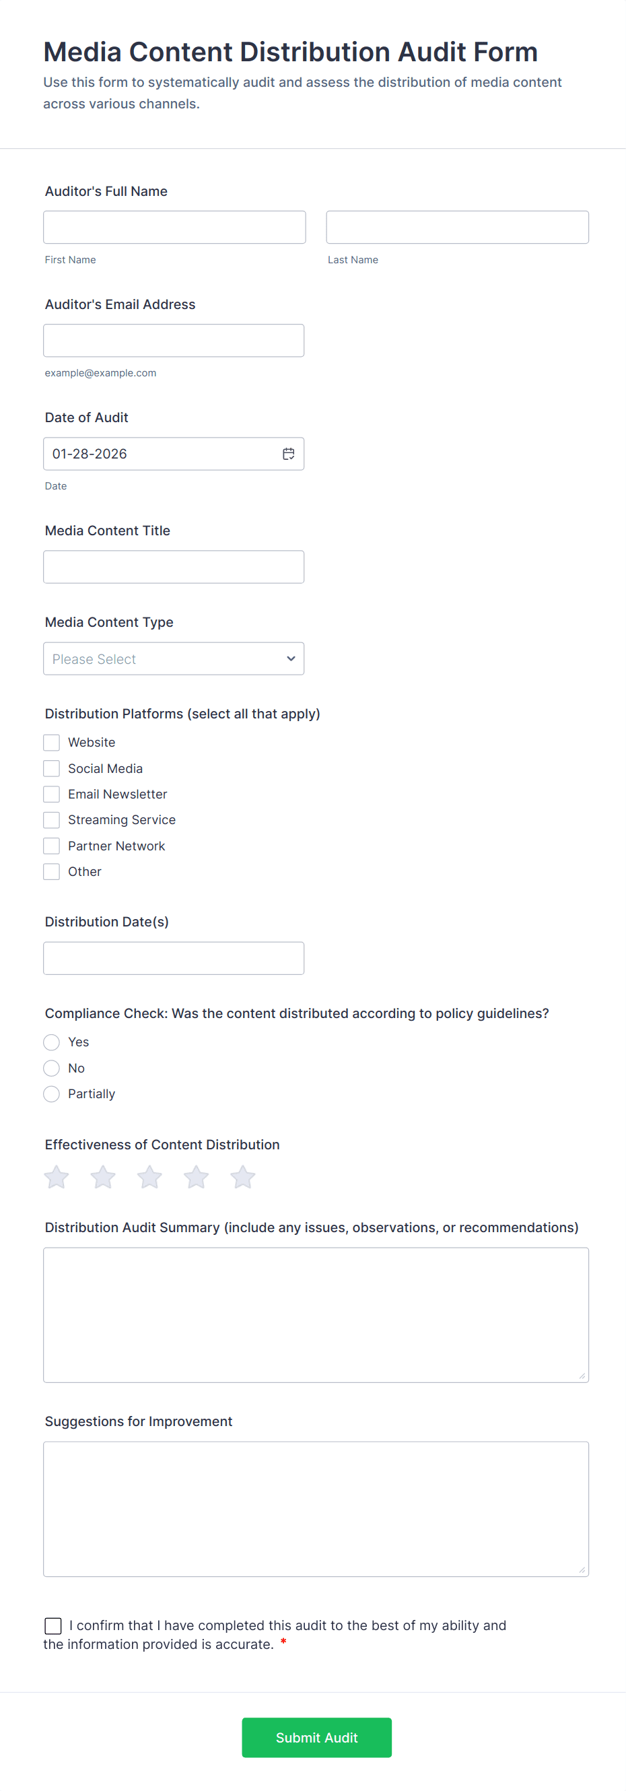The height and width of the screenshot is (1791, 626).
Task: Tick the audit confirmation checkbox
Action: pos(53,1625)
